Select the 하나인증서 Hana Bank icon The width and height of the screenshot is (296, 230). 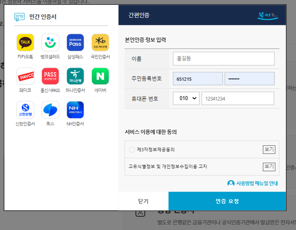pos(75,76)
